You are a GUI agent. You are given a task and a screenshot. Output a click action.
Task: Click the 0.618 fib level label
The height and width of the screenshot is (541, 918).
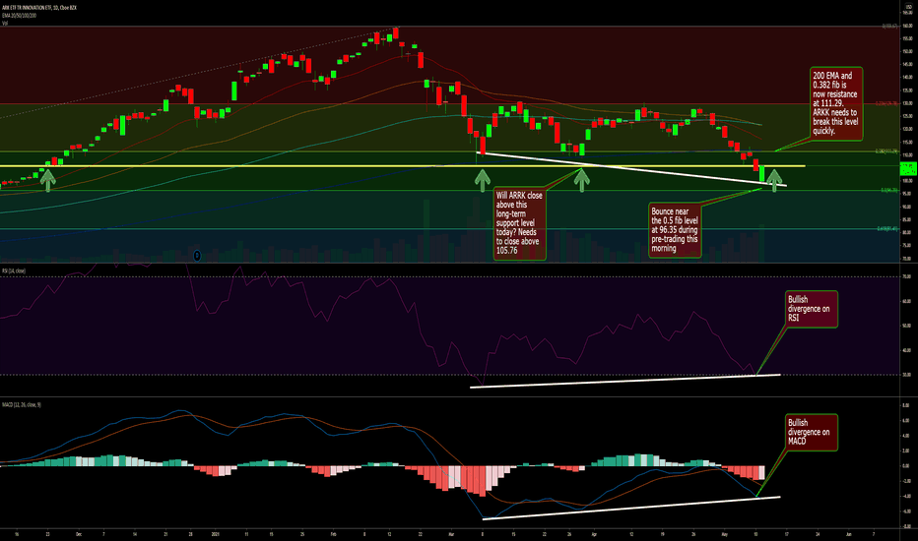[887, 228]
